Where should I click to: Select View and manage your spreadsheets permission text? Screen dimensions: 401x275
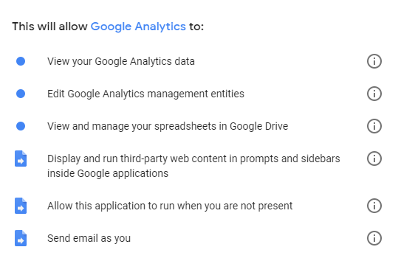point(168,126)
